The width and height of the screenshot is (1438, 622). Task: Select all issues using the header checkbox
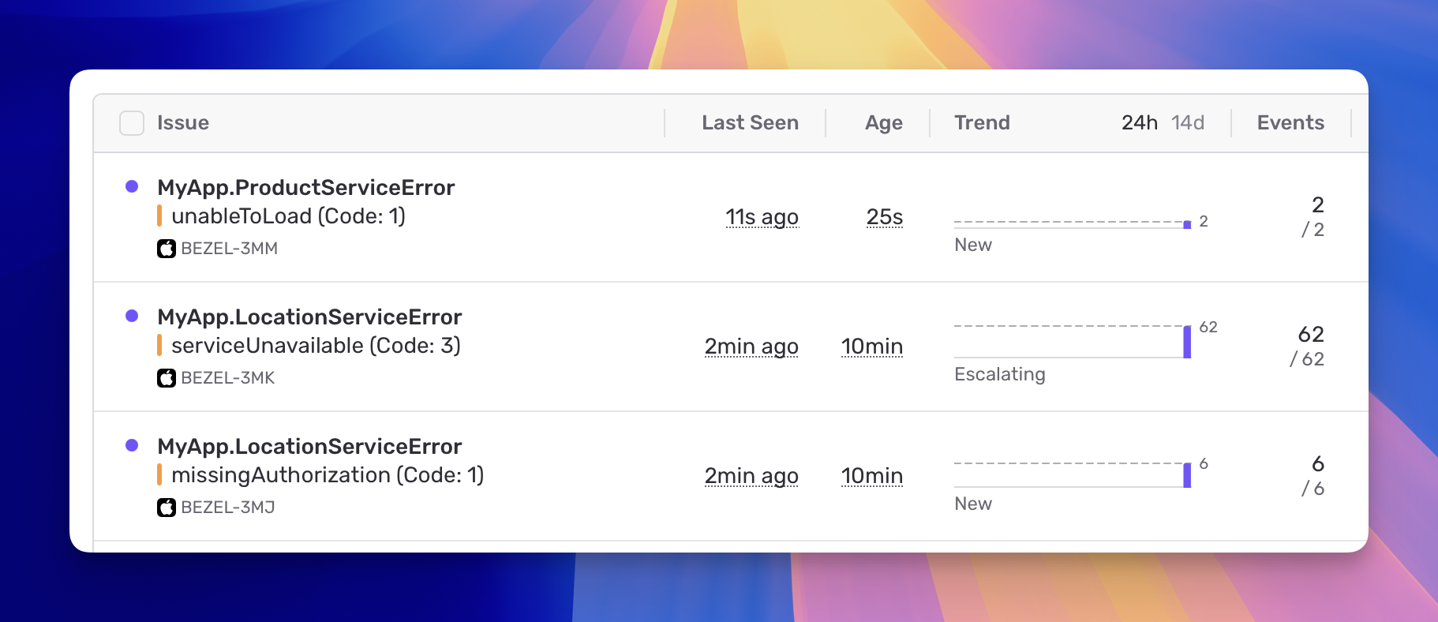(x=131, y=122)
